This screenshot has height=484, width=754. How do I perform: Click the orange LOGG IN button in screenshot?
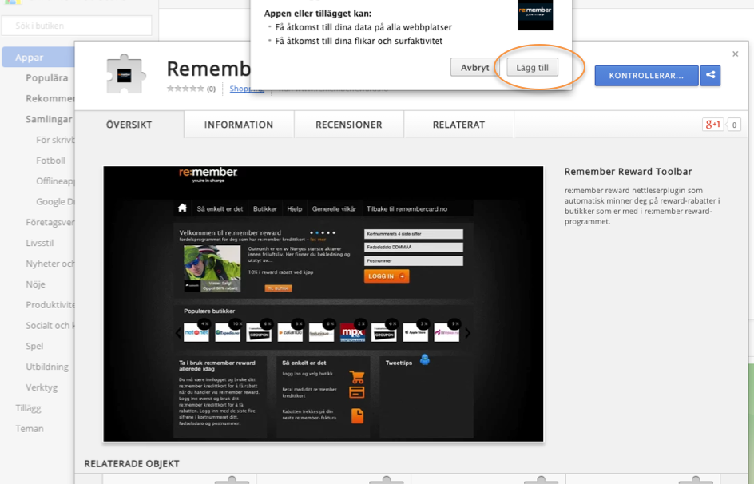[386, 276]
